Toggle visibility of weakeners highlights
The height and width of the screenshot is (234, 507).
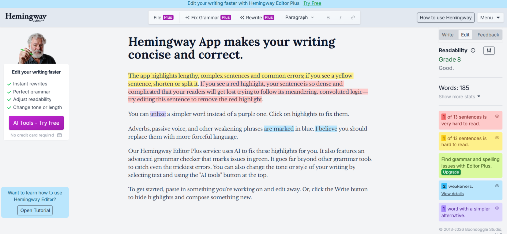click(497, 186)
